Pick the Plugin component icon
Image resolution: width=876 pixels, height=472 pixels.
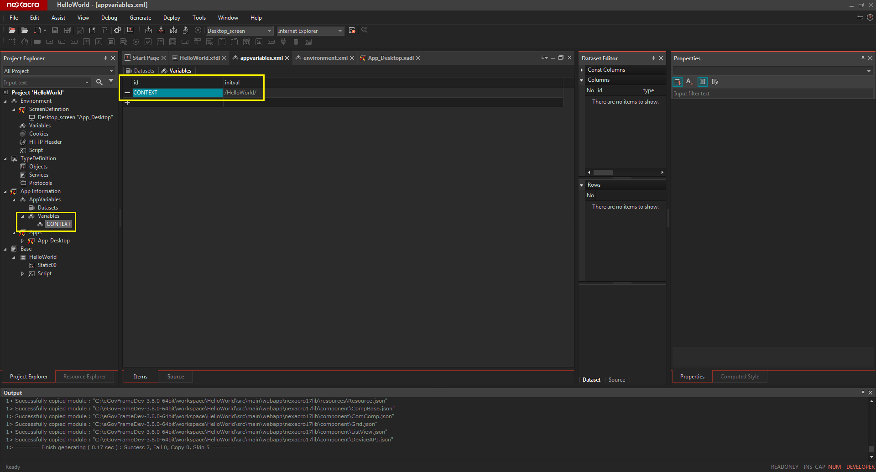(283, 42)
